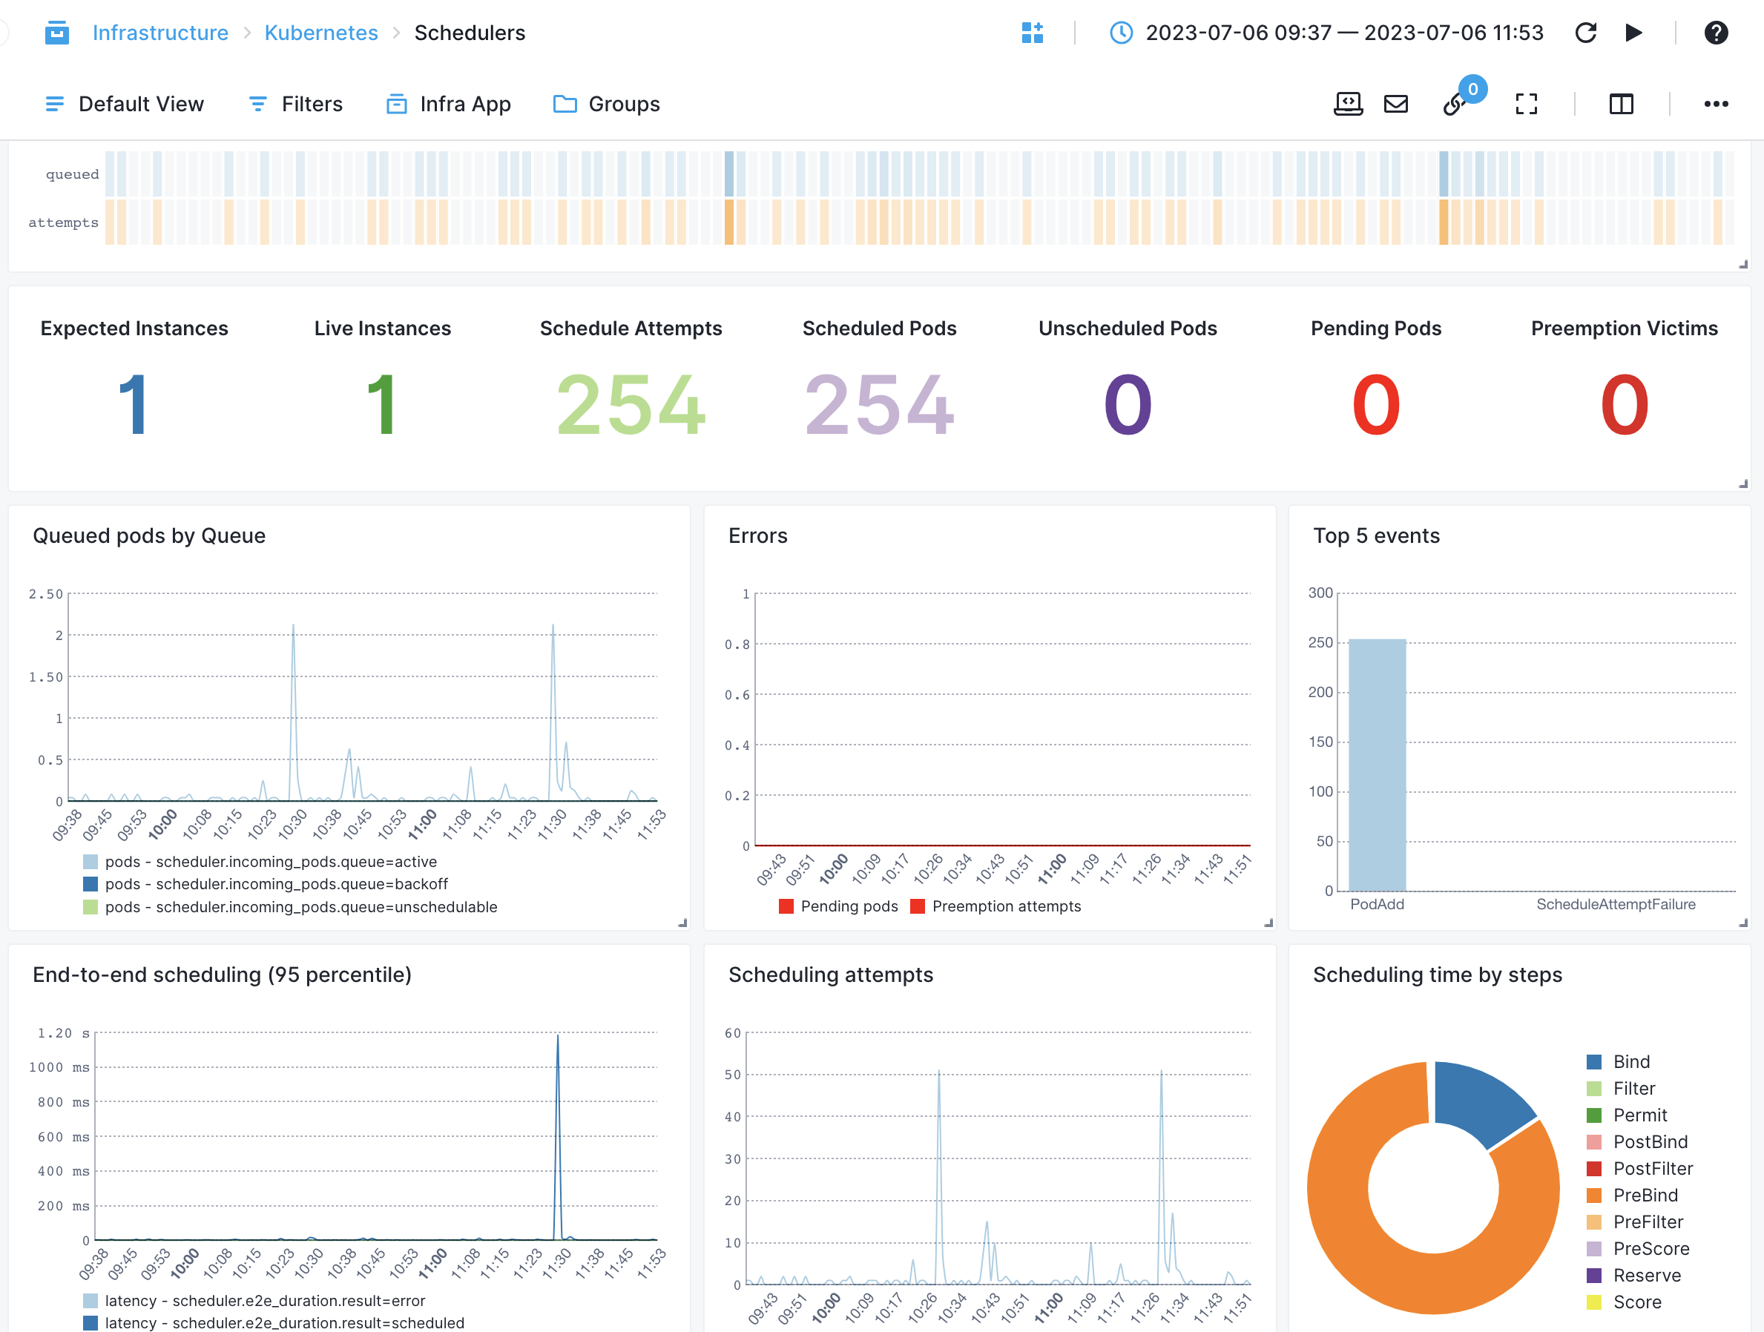Click the Top 5 events panel resize handle

[x=1743, y=923]
